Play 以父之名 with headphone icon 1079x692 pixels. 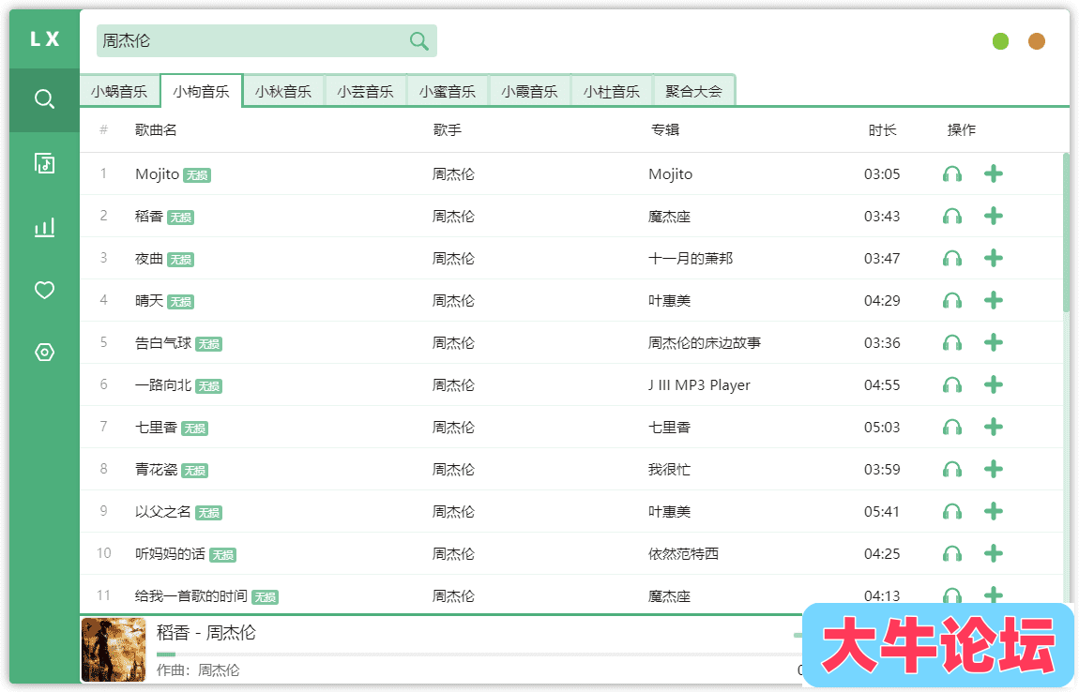click(x=952, y=512)
